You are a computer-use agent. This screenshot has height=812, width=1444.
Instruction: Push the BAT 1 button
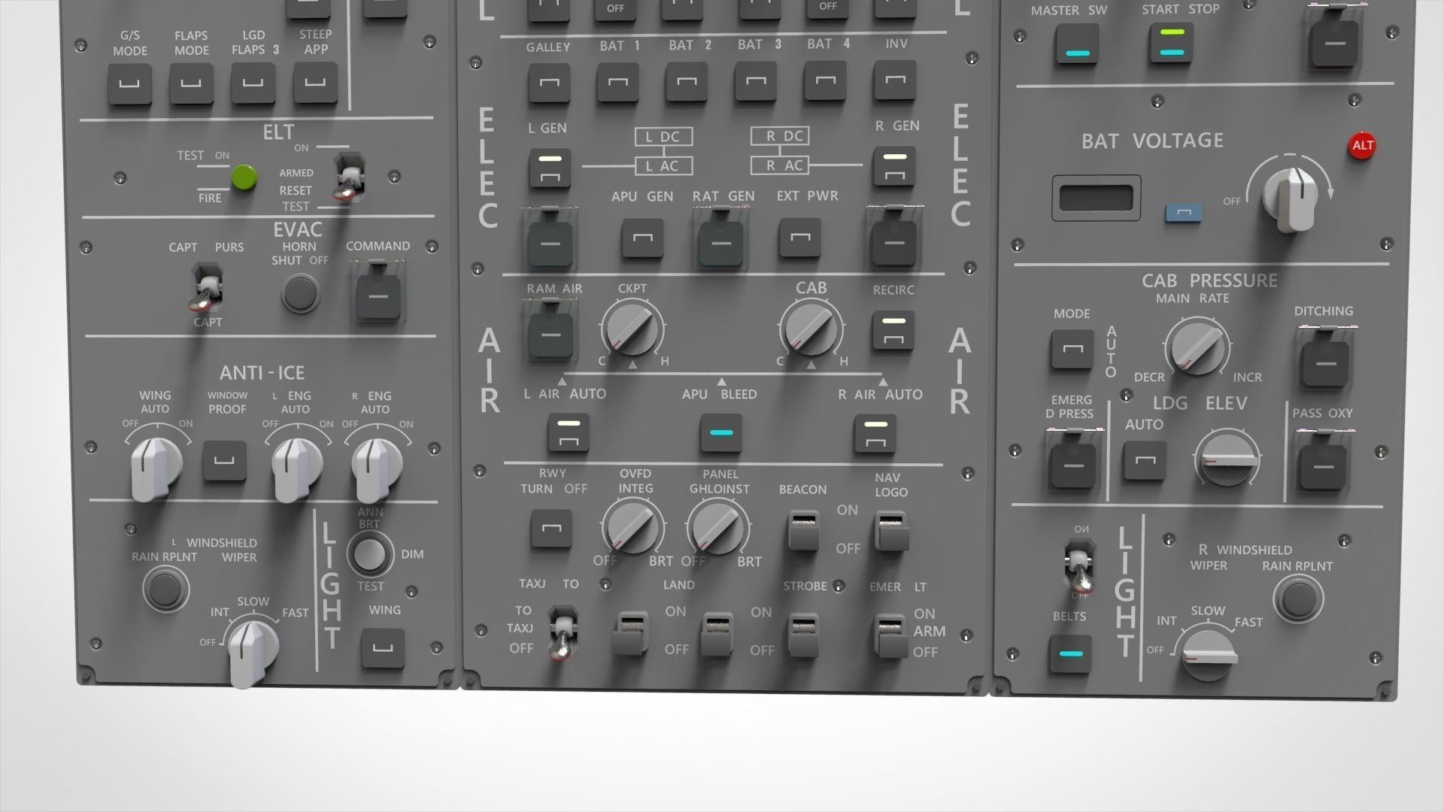point(618,82)
